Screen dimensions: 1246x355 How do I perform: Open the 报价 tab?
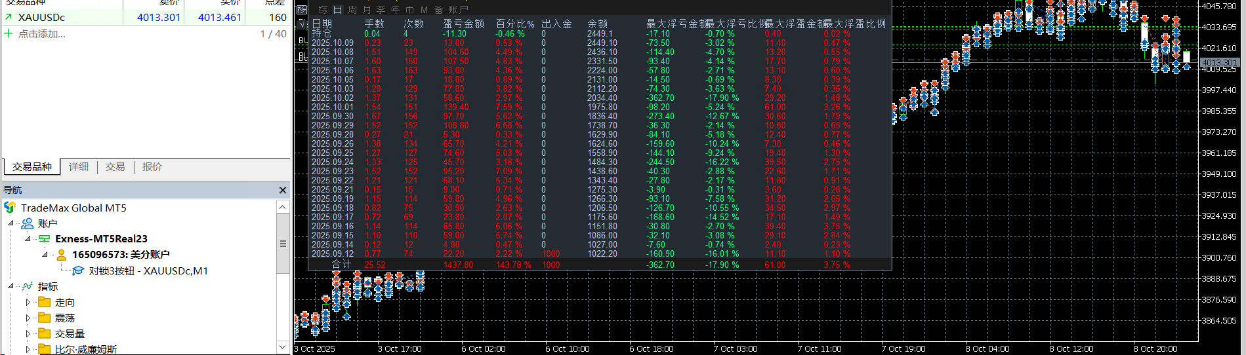152,167
